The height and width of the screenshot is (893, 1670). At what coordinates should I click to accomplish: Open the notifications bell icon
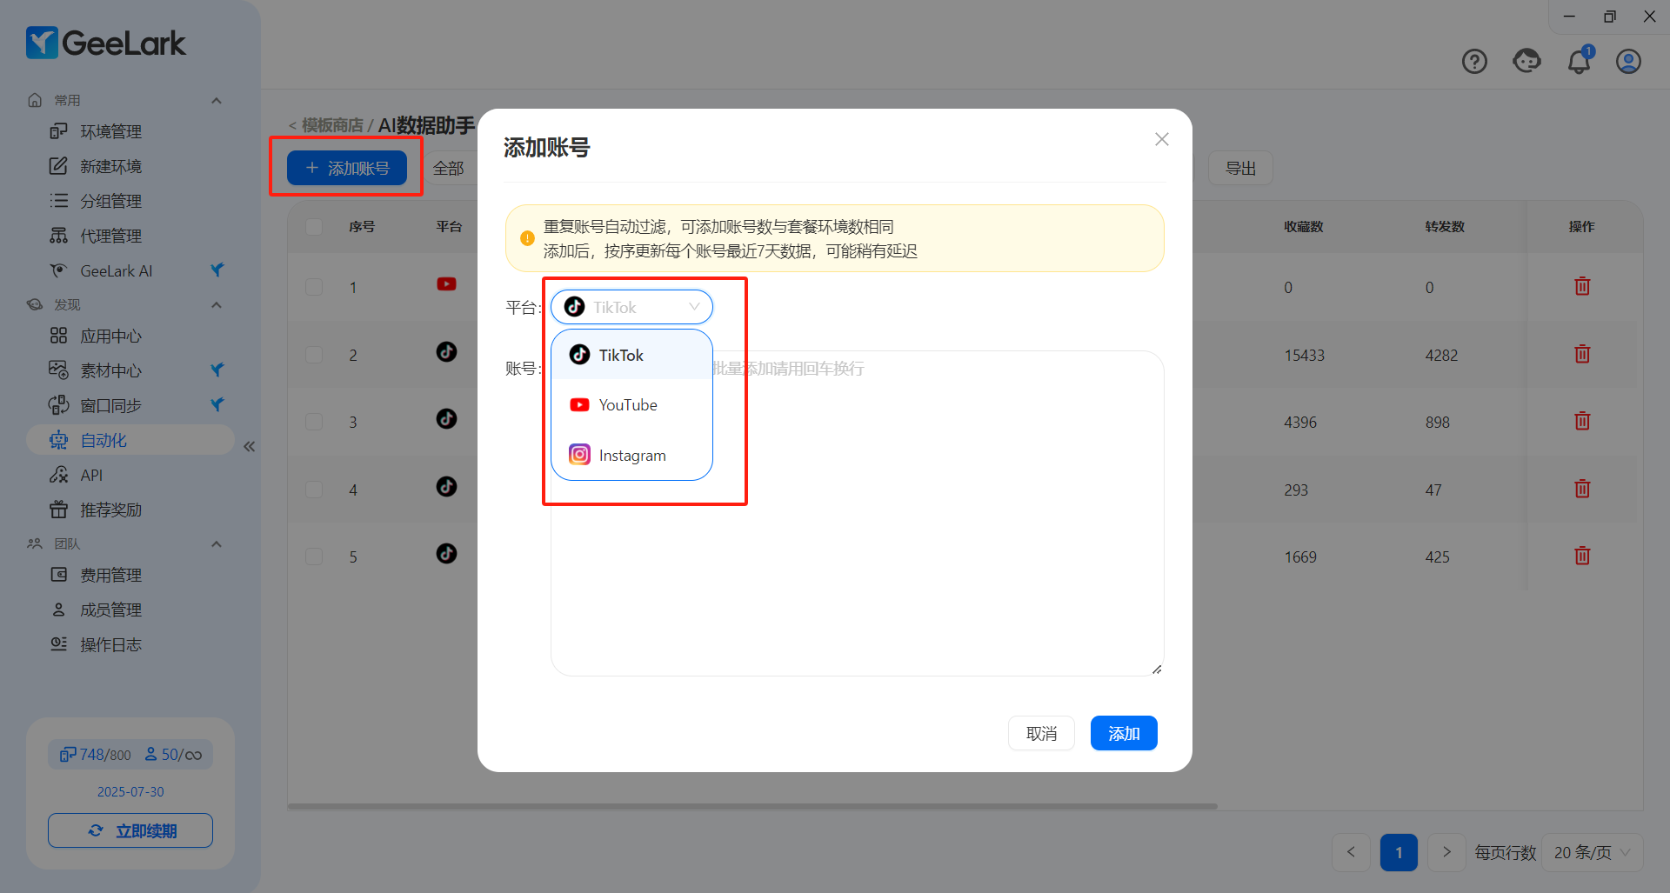click(1580, 62)
